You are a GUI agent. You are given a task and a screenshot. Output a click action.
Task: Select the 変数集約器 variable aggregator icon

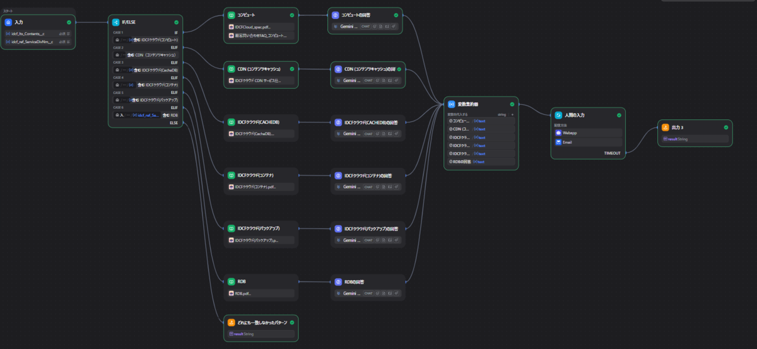(x=452, y=104)
